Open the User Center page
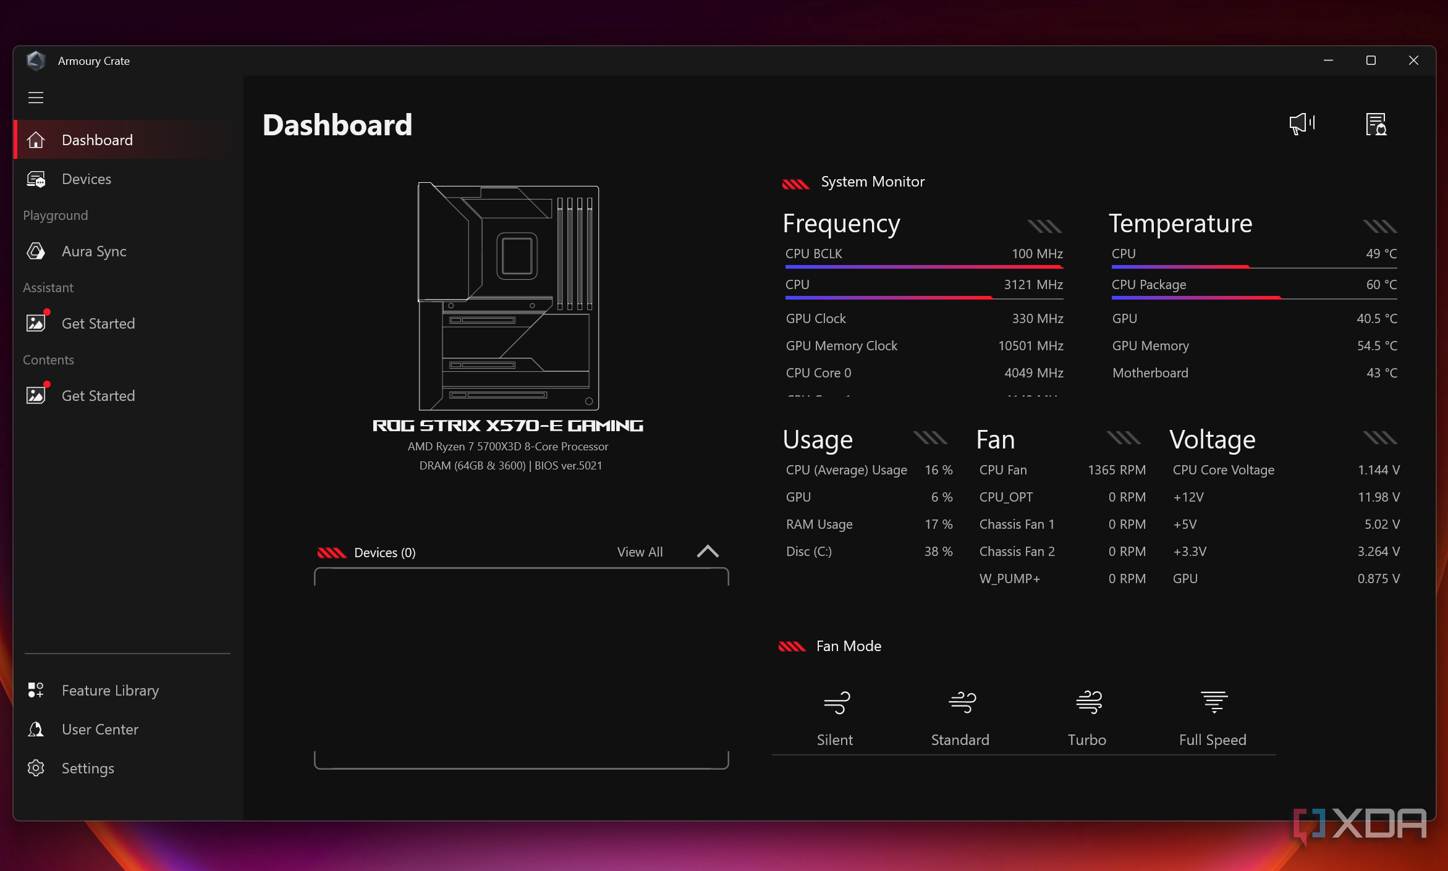 (100, 730)
